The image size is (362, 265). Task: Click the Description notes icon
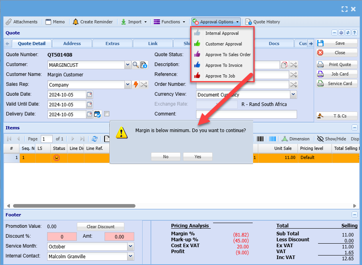284,65
